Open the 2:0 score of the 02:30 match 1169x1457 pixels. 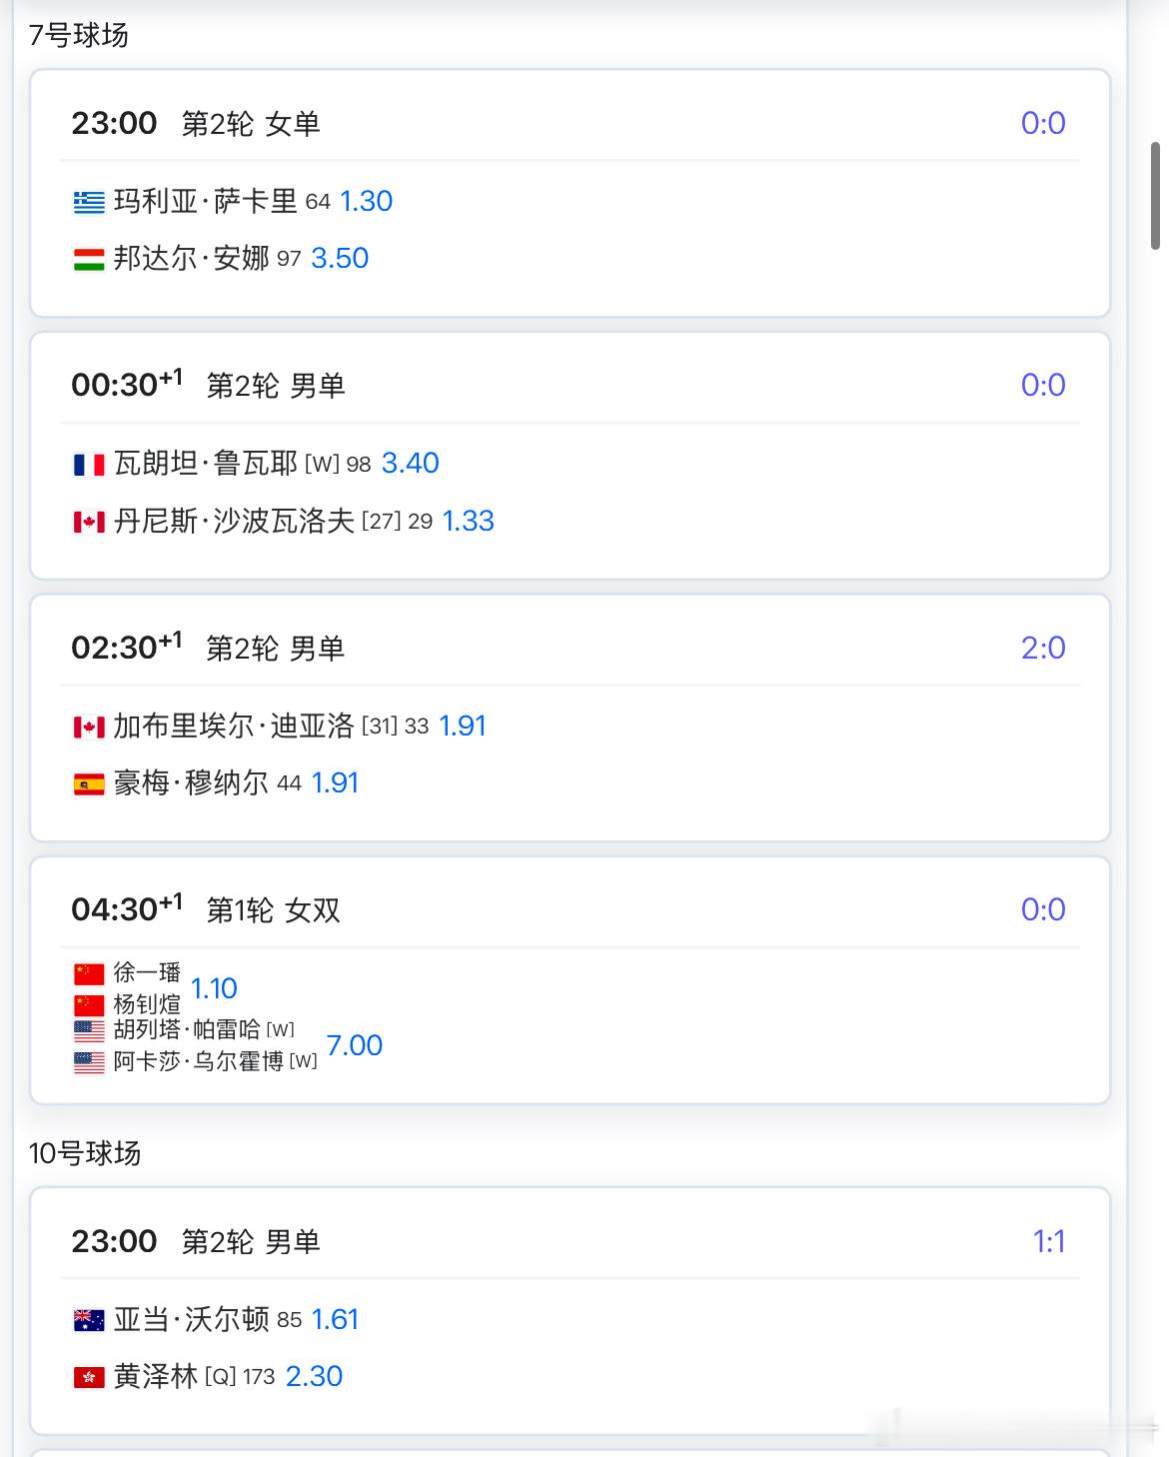pyautogui.click(x=1043, y=648)
